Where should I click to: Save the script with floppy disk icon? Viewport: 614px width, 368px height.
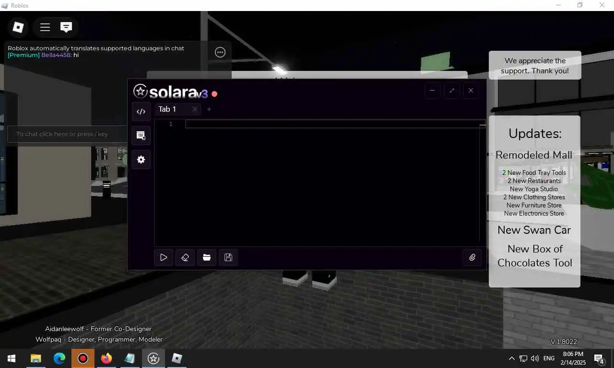228,257
